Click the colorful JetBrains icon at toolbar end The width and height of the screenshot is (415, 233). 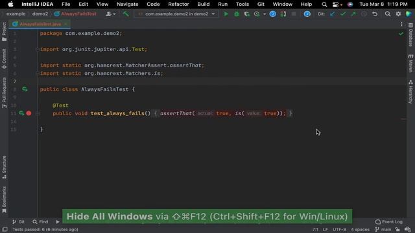pos(409,14)
